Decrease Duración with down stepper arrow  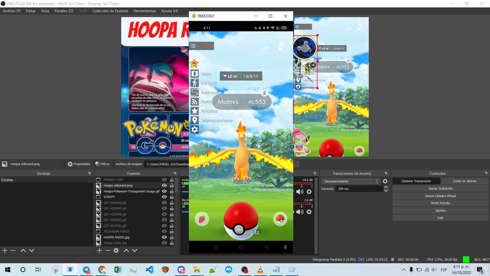click(386, 191)
